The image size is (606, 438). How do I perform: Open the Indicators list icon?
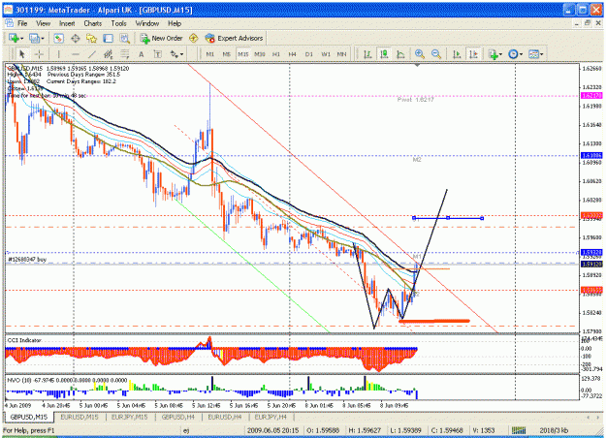[x=493, y=54]
